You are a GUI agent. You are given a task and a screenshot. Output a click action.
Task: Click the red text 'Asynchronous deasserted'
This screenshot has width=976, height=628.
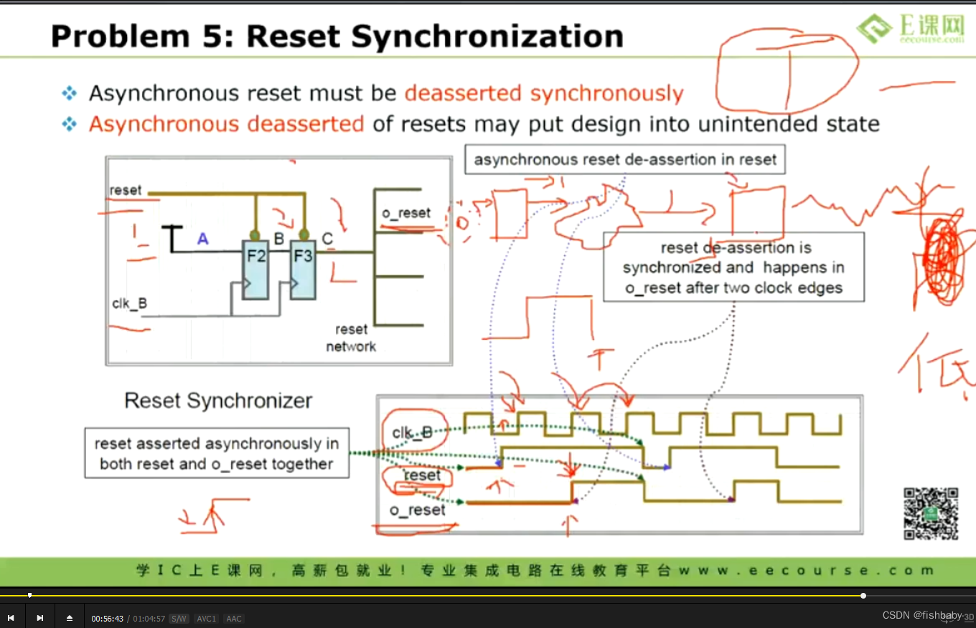click(227, 124)
